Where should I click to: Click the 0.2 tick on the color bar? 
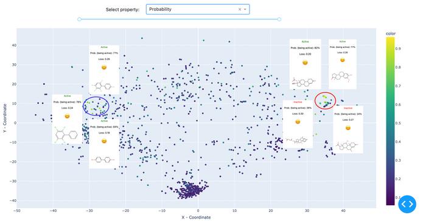tap(398, 179)
